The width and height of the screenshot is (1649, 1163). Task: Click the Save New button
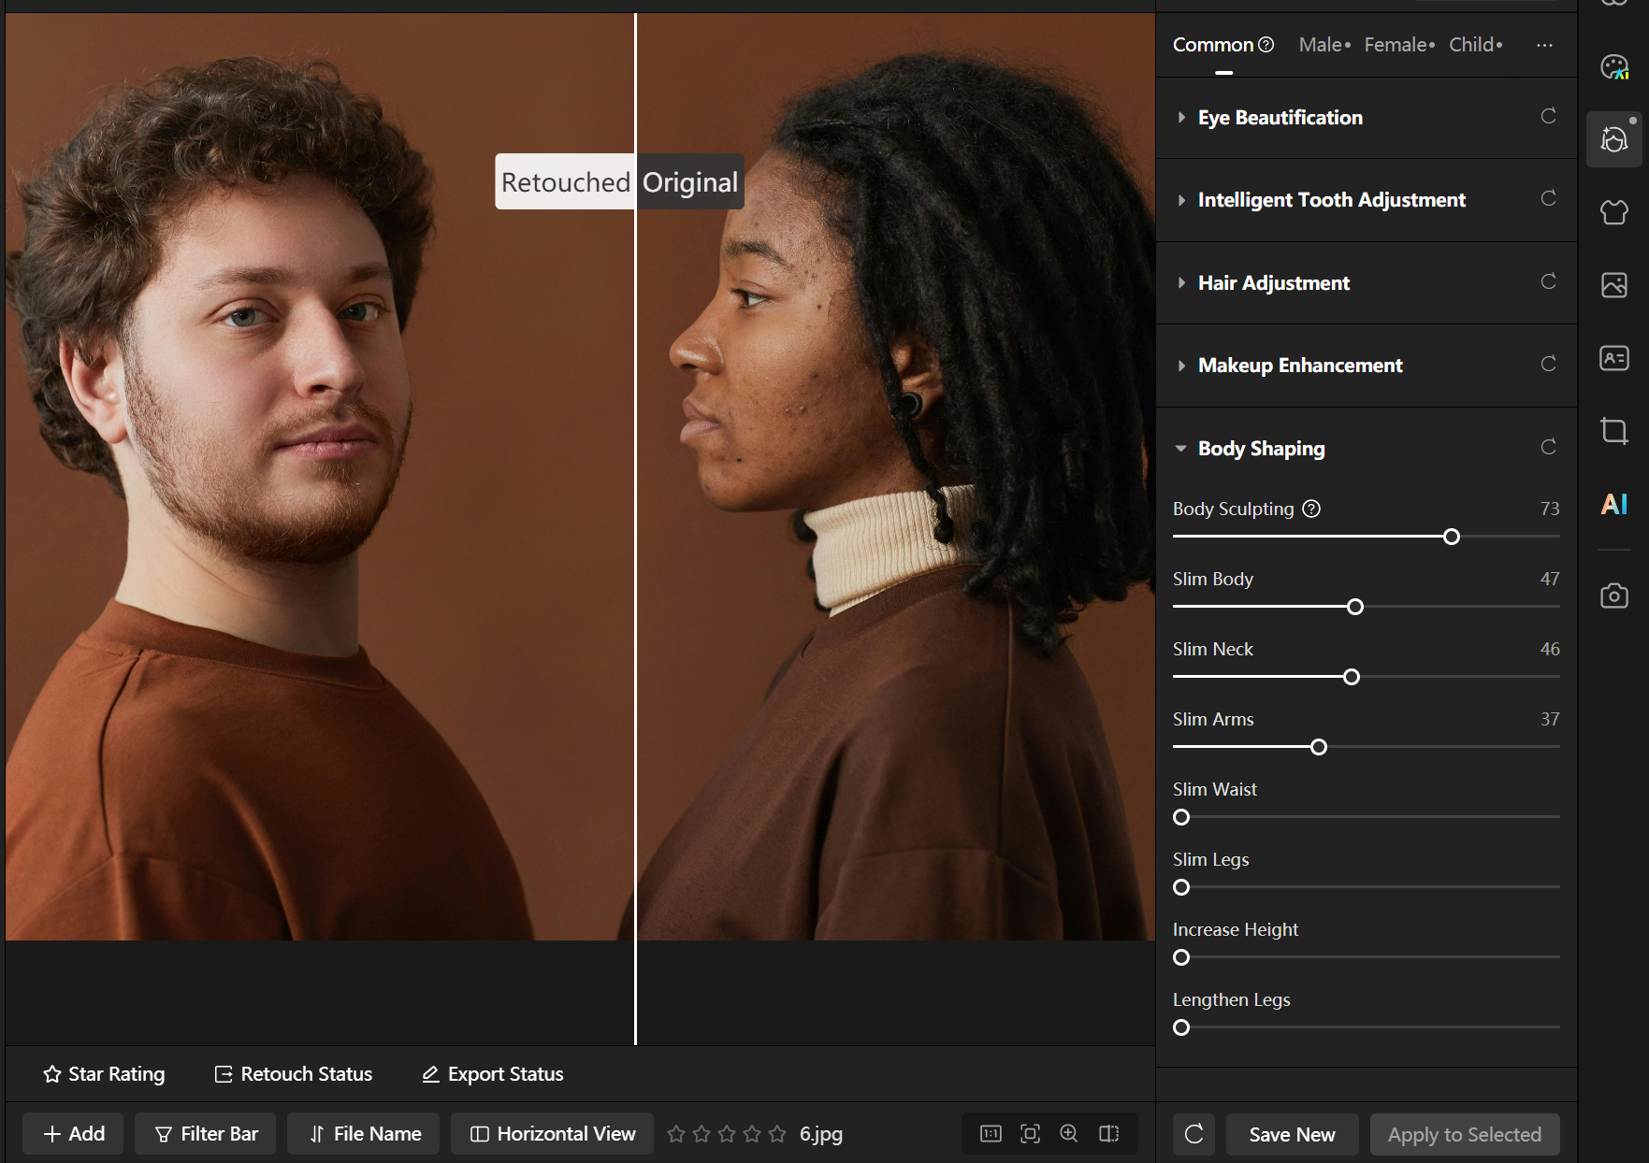1292,1134
